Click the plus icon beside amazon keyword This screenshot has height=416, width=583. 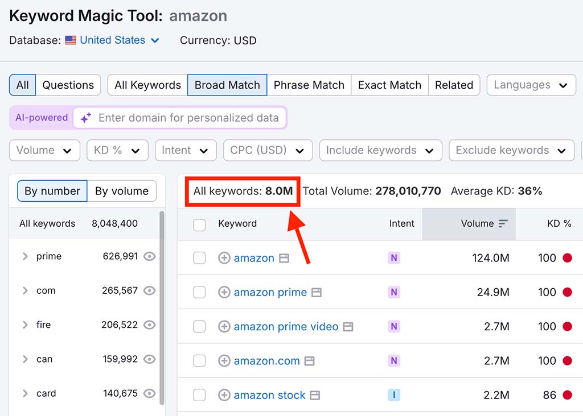point(224,257)
